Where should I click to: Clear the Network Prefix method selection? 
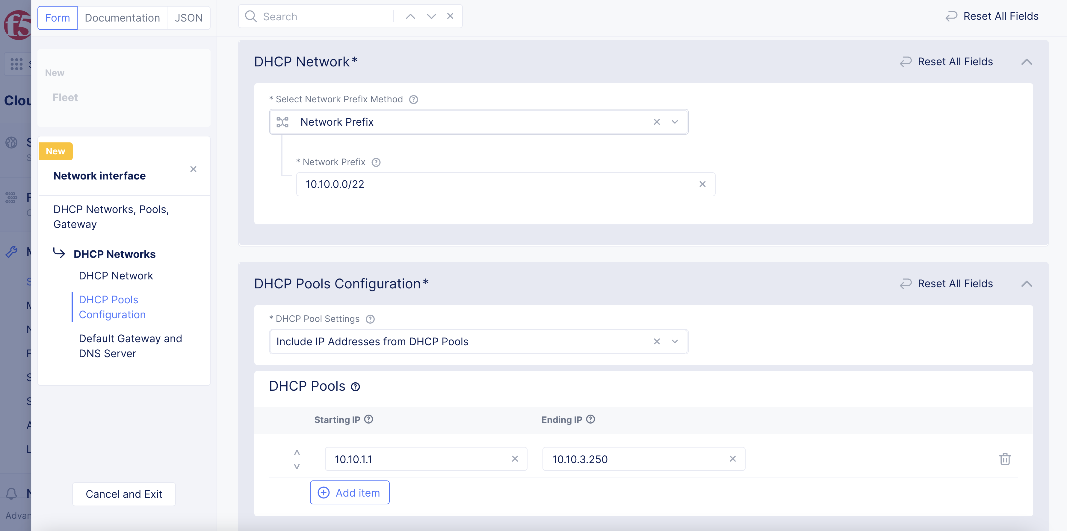(x=657, y=122)
